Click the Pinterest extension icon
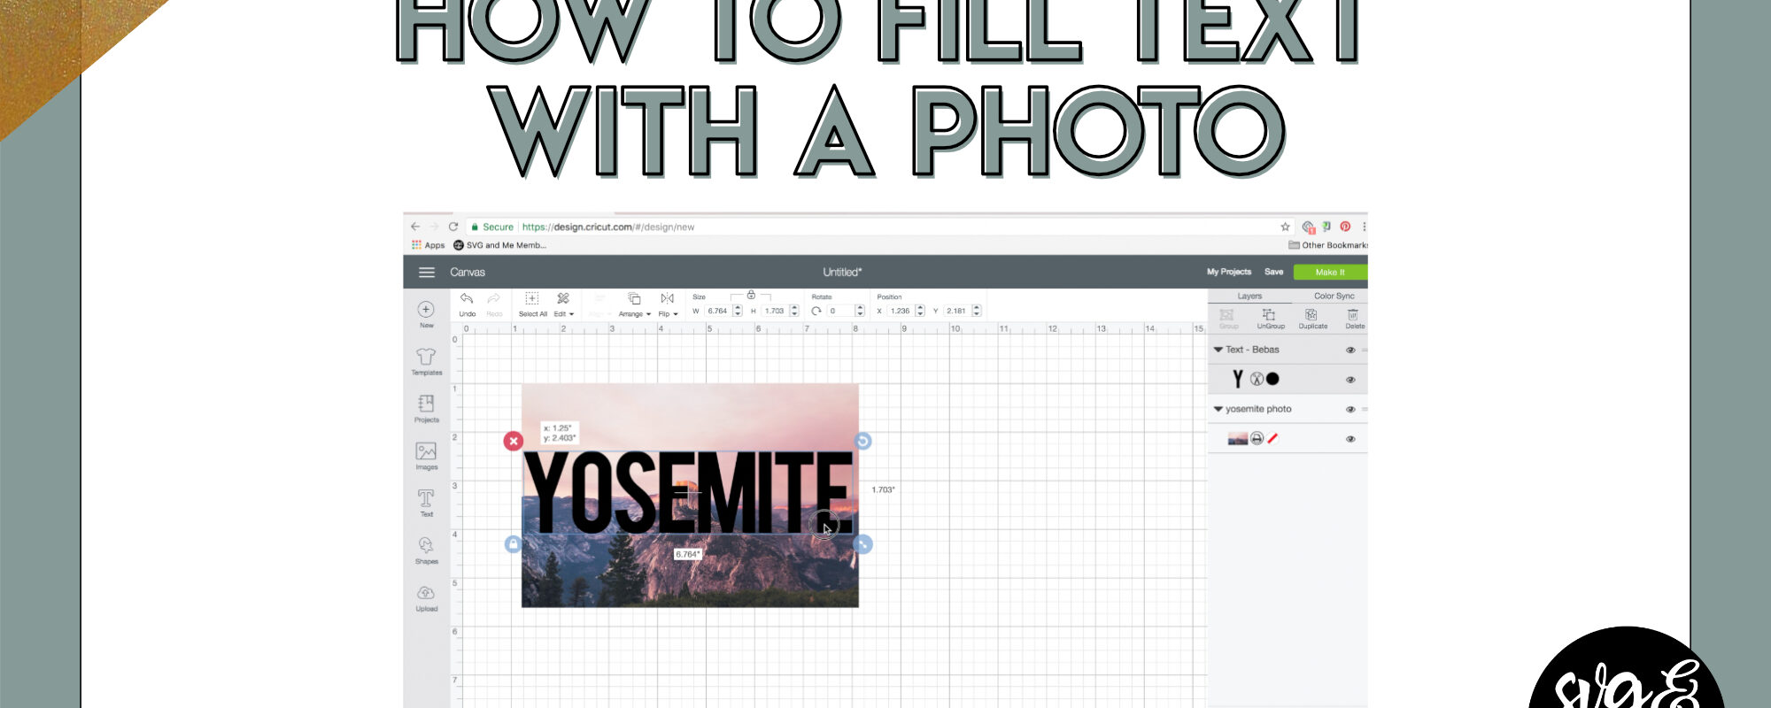This screenshot has height=708, width=1771. coord(1345,227)
